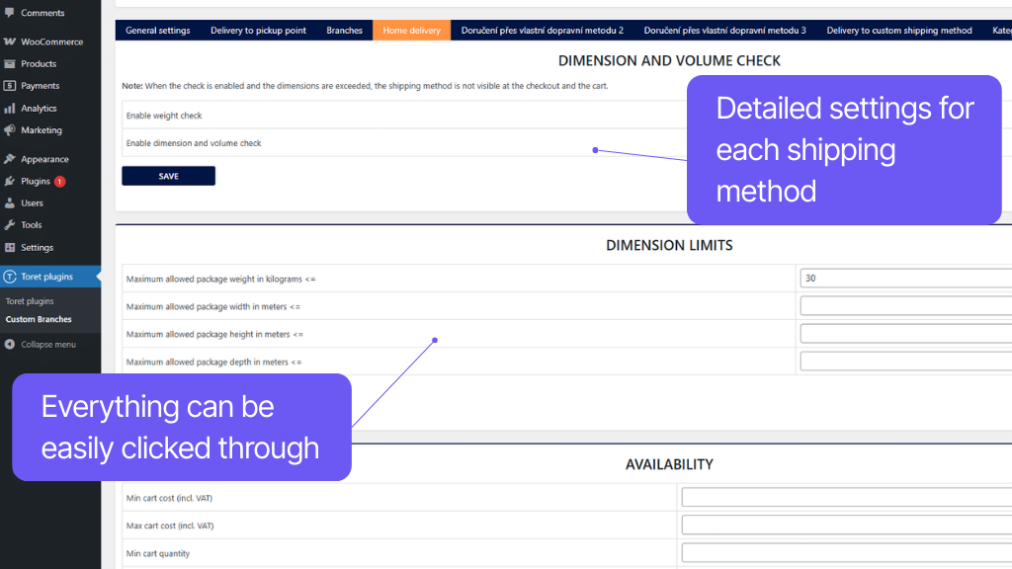
Task: Open the Appearance menu
Action: (44, 159)
